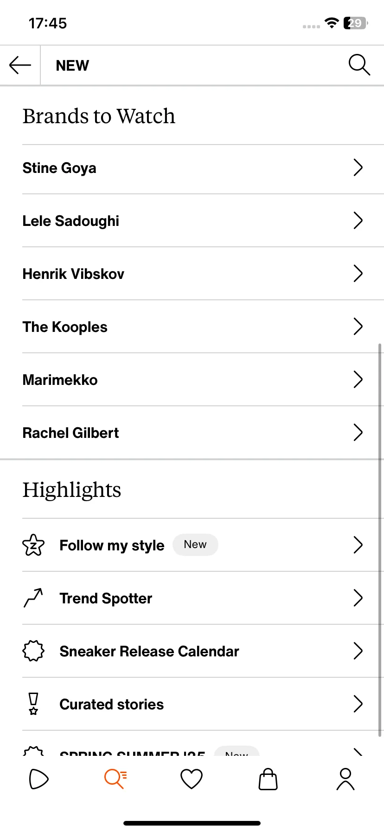Tap the New badge beside Follow my style

click(x=195, y=544)
